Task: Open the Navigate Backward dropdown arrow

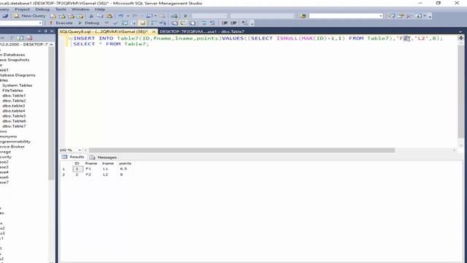Action: [155, 16]
